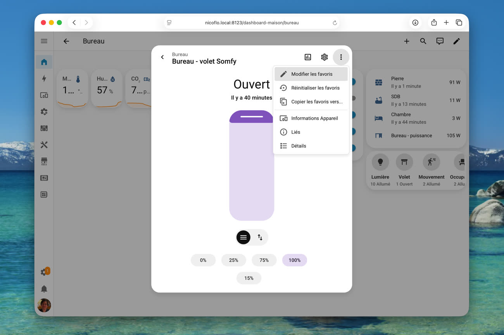Click the dashboard edit pencil icon

pos(457,41)
